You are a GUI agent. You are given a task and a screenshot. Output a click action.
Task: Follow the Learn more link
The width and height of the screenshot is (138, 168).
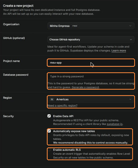tap(119, 50)
